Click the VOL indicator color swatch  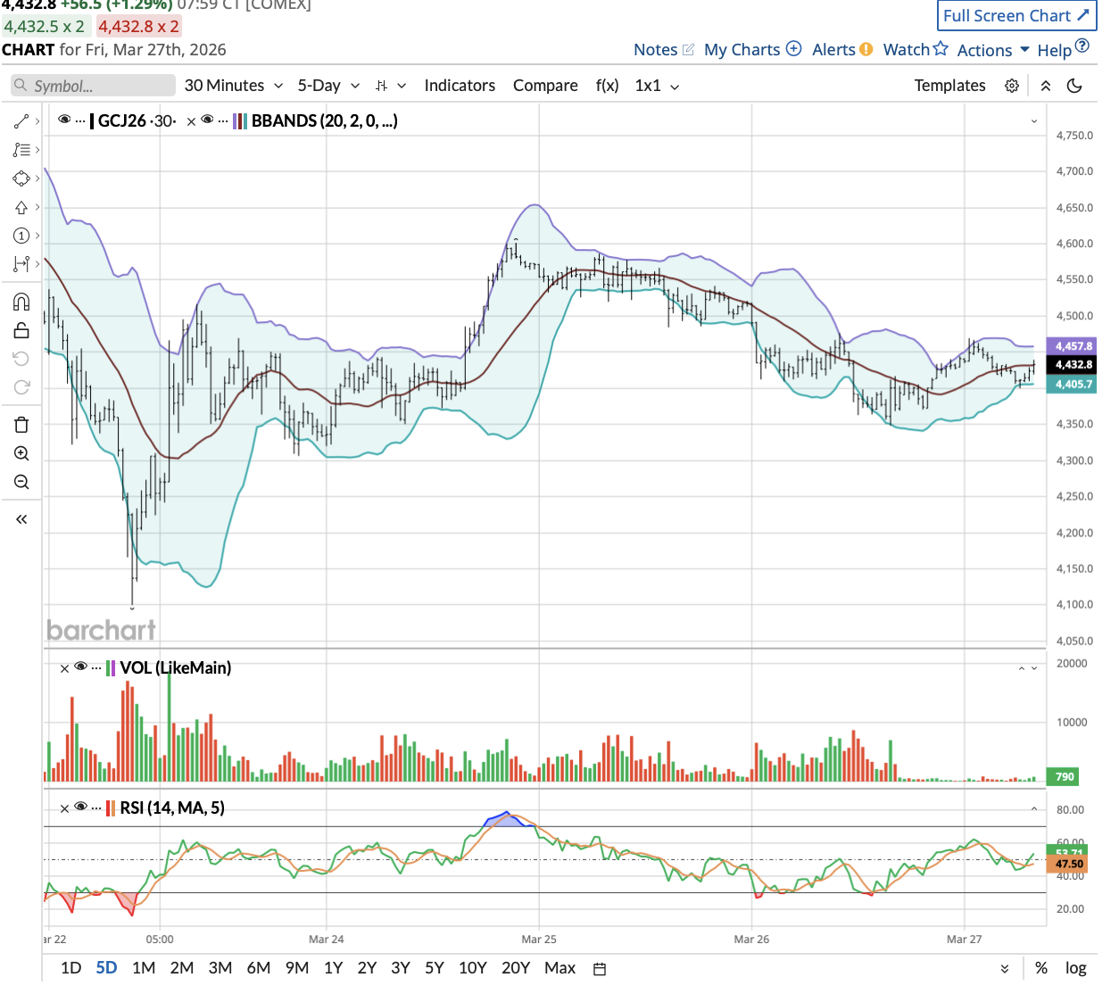click(111, 668)
